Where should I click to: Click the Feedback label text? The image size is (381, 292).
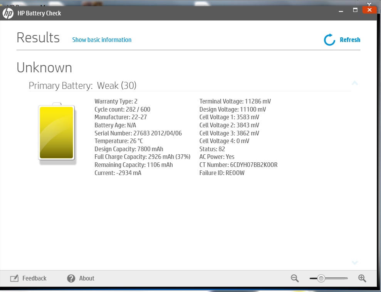(x=34, y=278)
